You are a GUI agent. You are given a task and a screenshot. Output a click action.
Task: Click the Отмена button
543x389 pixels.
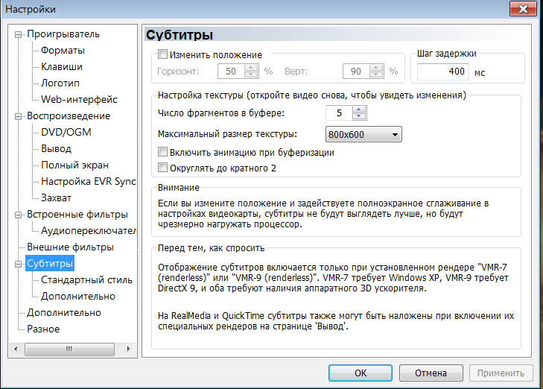(x=431, y=373)
